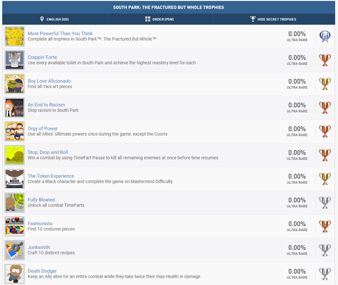Toggle Hide Secret Trophies

coord(274,19)
